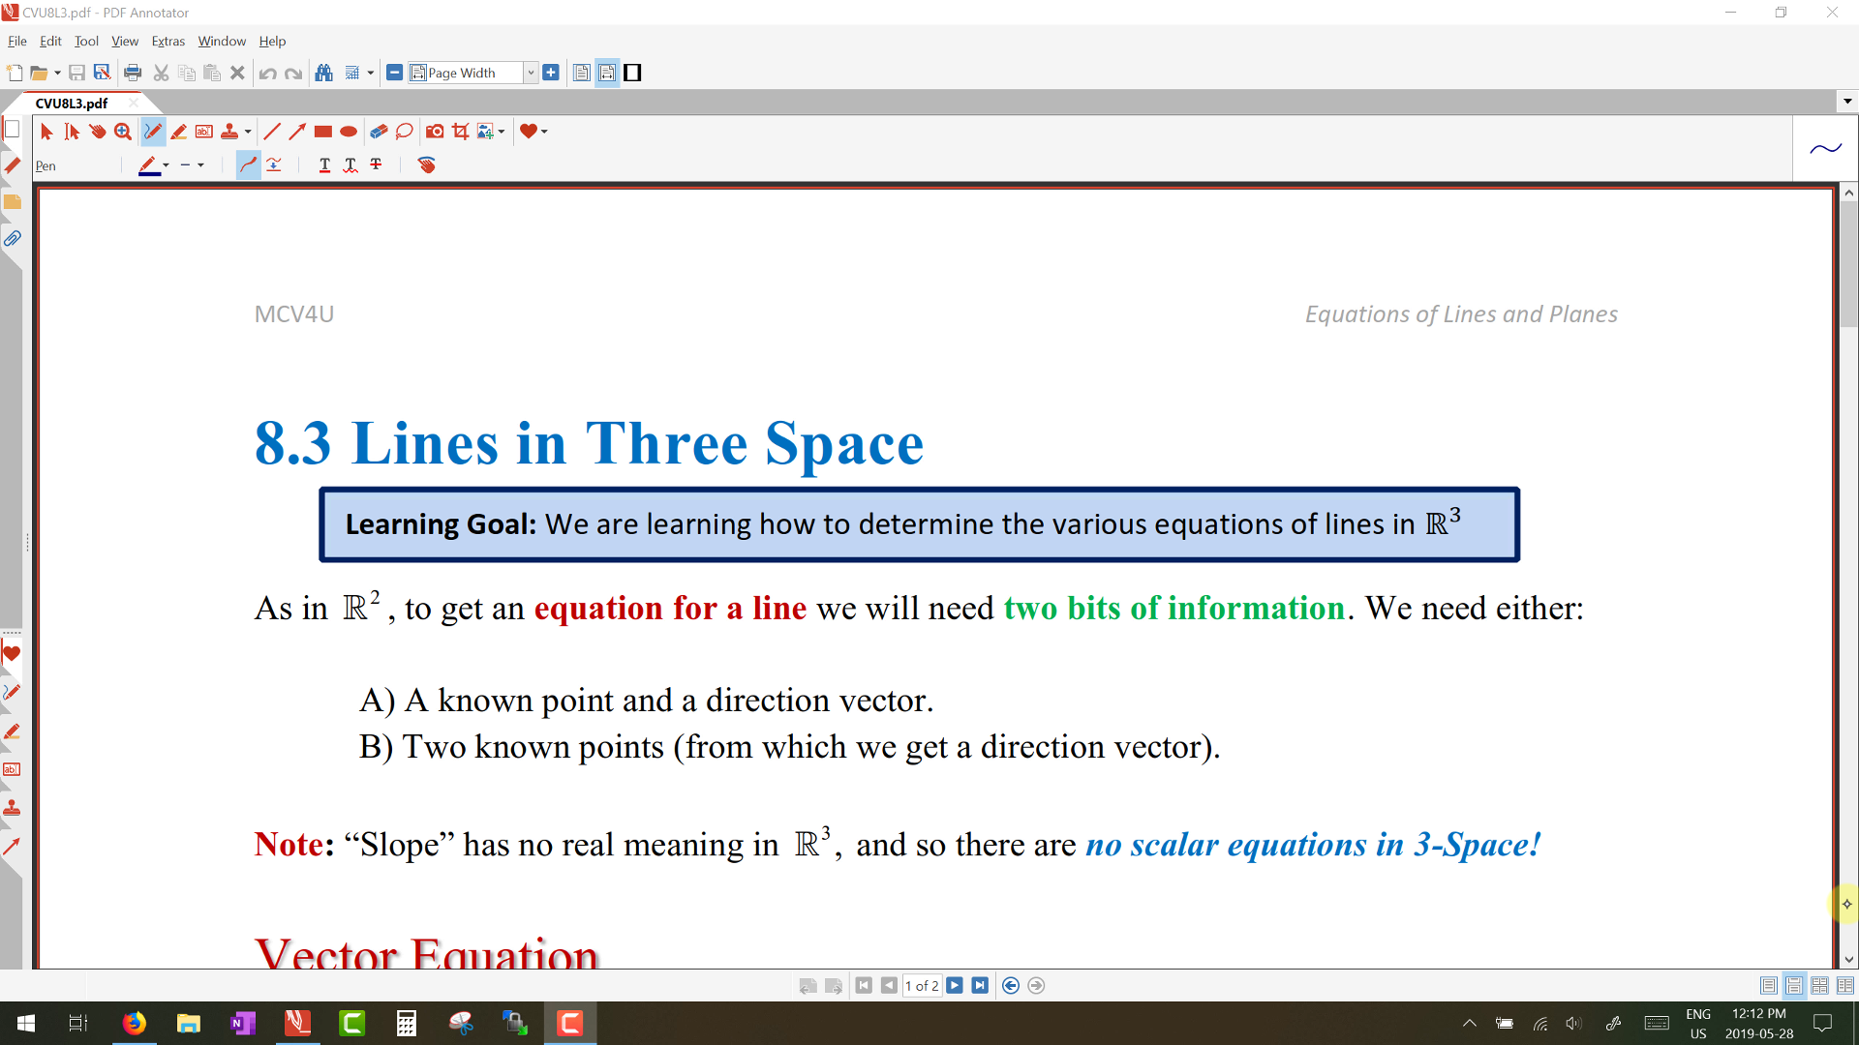Image resolution: width=1859 pixels, height=1045 pixels.
Task: Click the Snapshot camera tool
Action: coord(435,132)
